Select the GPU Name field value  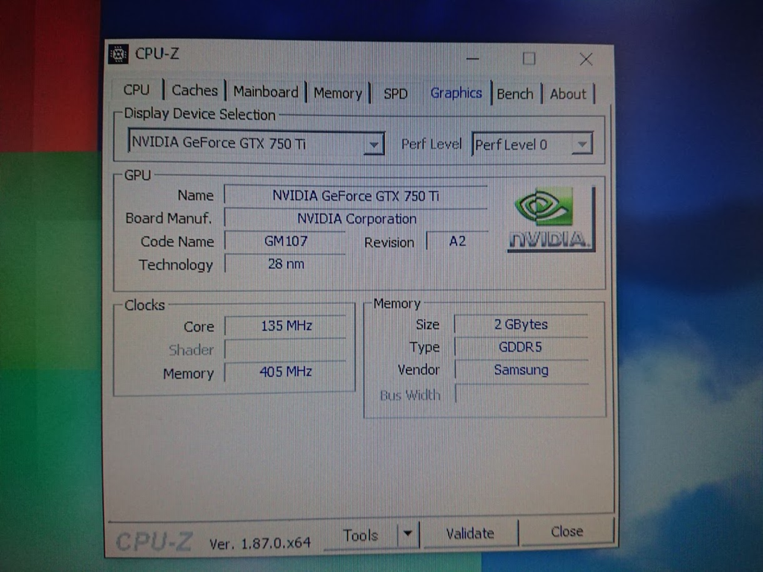pyautogui.click(x=355, y=196)
